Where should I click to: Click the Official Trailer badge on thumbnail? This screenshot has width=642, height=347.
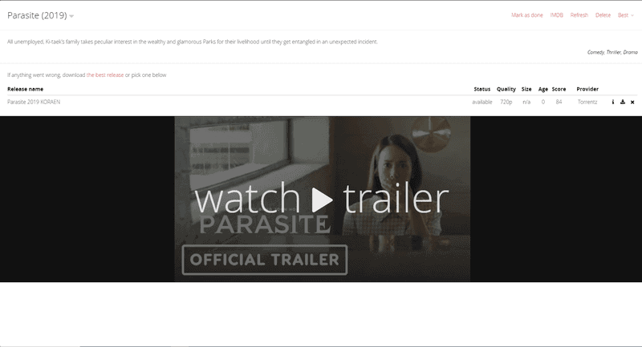click(264, 260)
